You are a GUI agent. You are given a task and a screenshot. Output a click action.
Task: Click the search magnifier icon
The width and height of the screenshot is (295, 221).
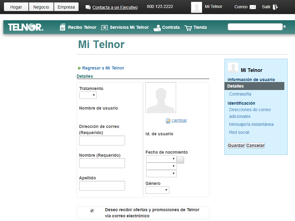coord(285,27)
